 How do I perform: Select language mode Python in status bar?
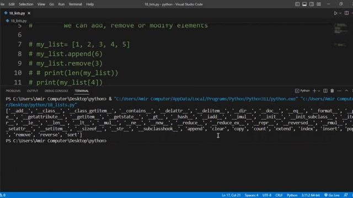[x=292, y=195]
